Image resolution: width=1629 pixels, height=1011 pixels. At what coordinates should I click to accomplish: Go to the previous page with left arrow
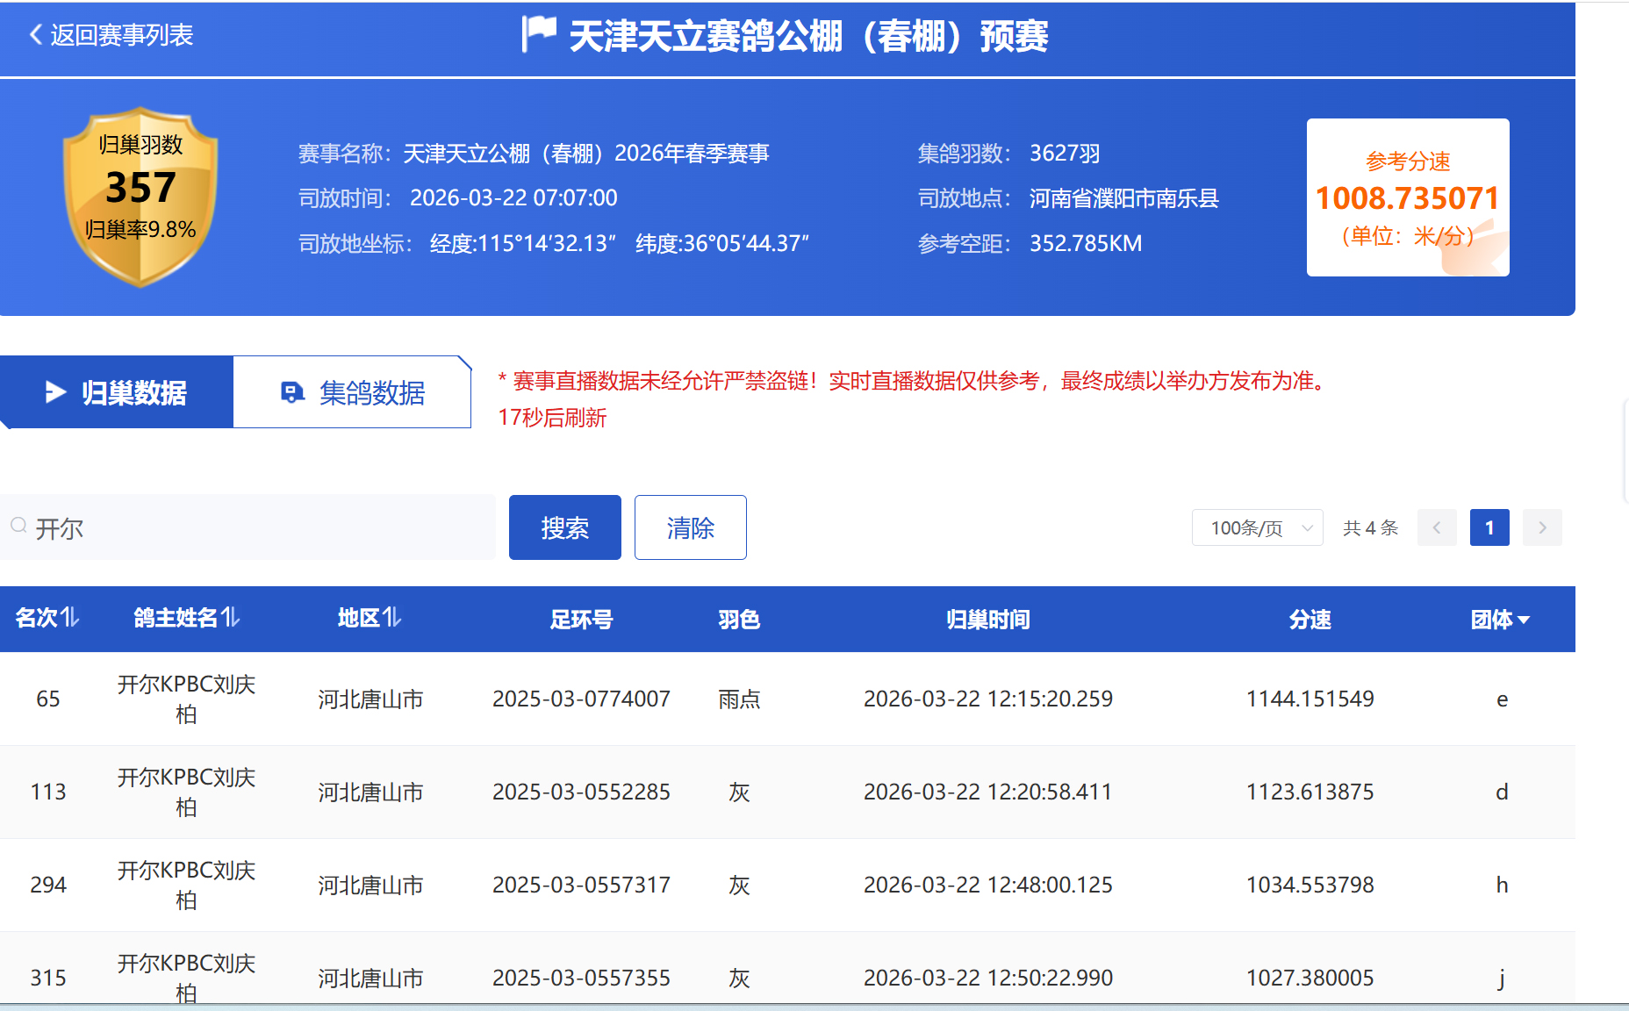[1437, 527]
